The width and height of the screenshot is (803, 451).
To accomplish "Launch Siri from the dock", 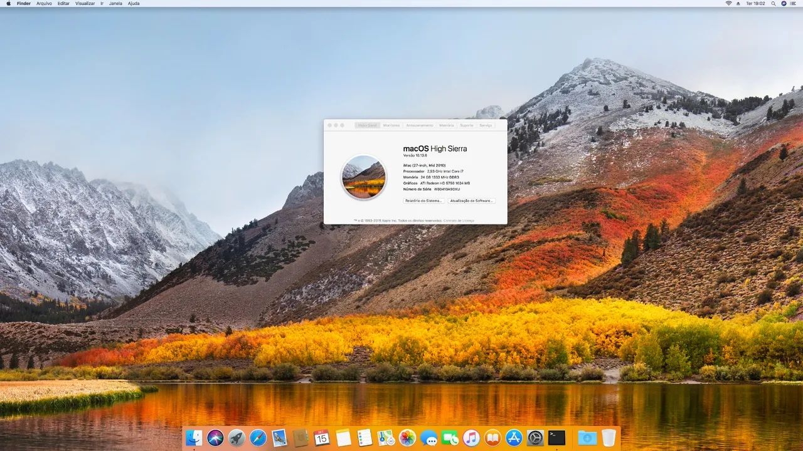I will (216, 438).
